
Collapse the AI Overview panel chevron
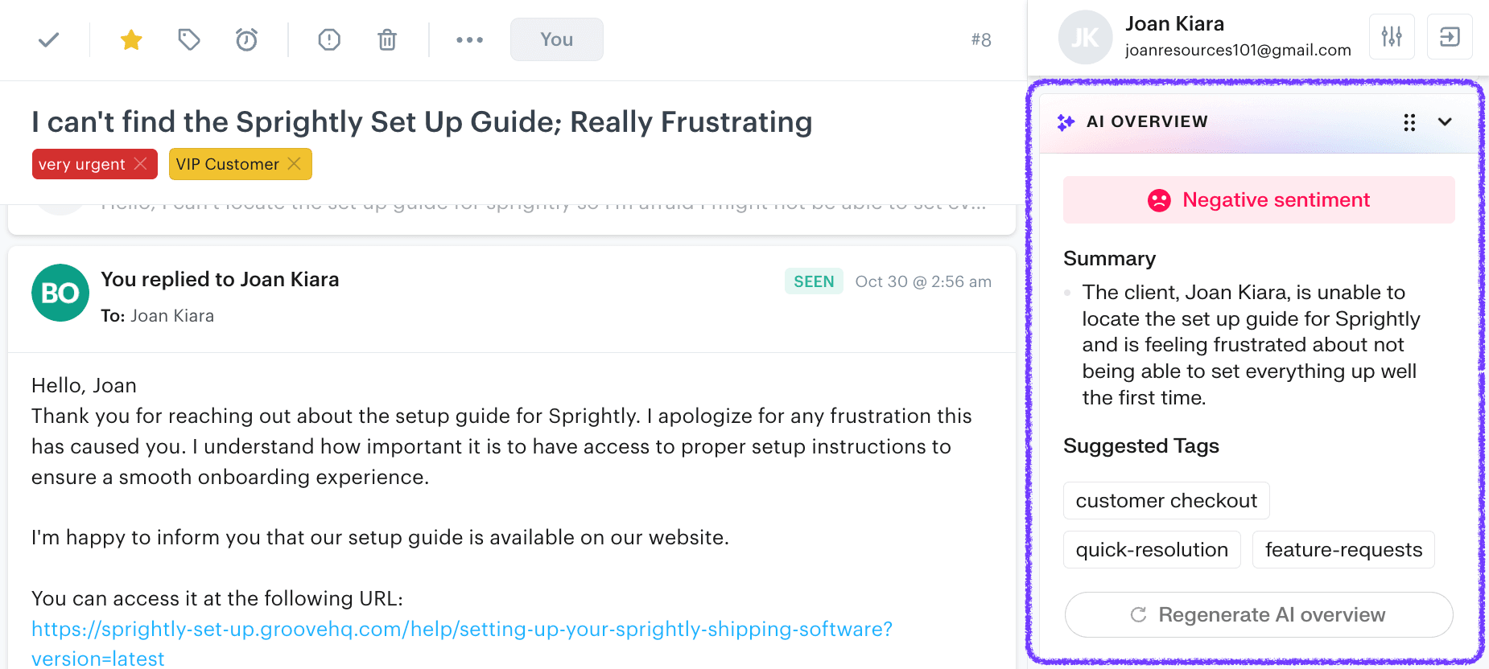click(1445, 123)
